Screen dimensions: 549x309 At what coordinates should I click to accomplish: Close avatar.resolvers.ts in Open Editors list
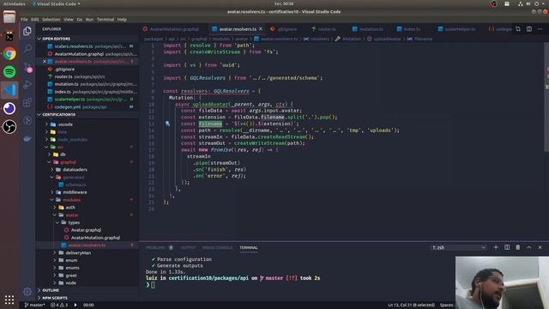45,61
